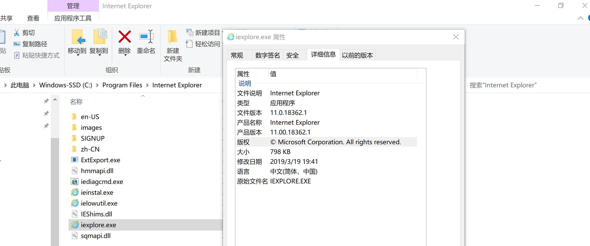This screenshot has height=246, width=590.
Task: Click the sort arrow above the name column
Action: [x=143, y=96]
